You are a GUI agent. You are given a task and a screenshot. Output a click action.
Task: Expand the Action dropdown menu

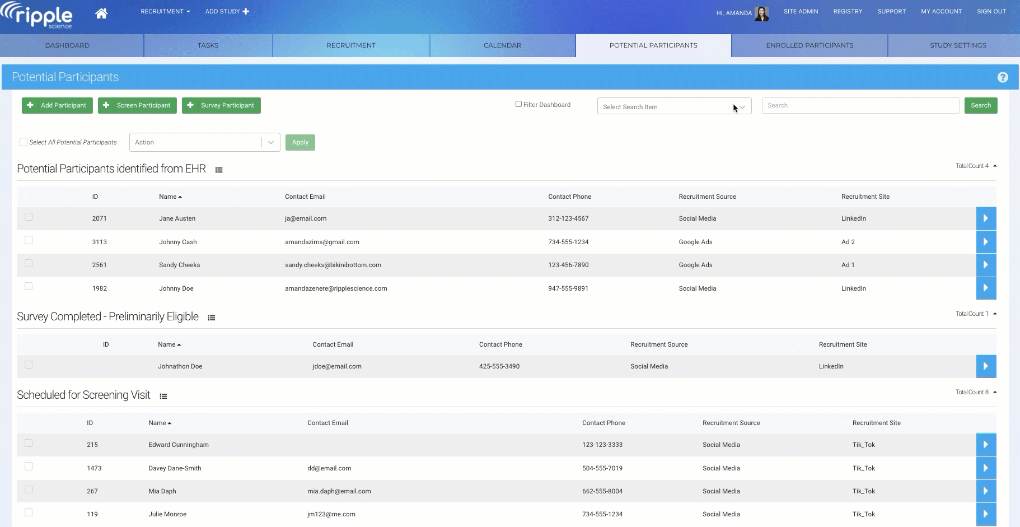click(204, 142)
